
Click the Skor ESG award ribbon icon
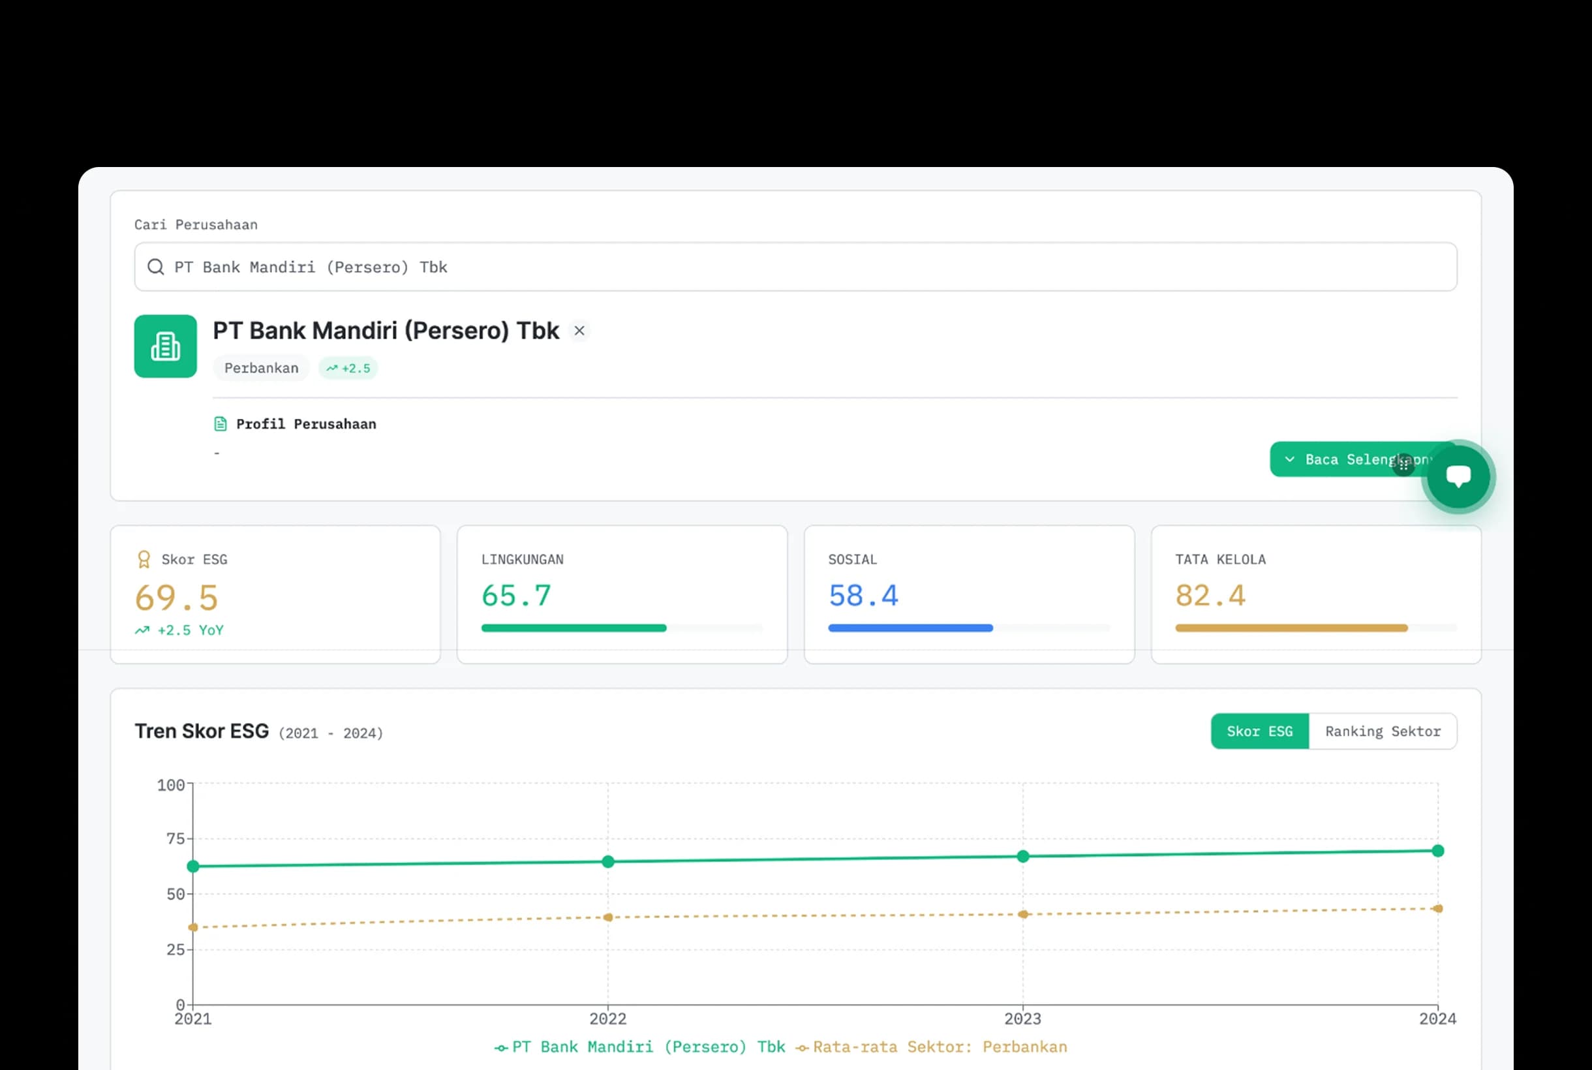[x=144, y=560]
